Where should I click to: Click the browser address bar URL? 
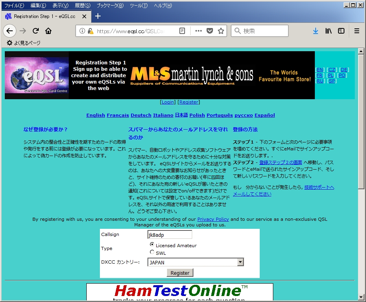pyautogui.click(x=131, y=31)
